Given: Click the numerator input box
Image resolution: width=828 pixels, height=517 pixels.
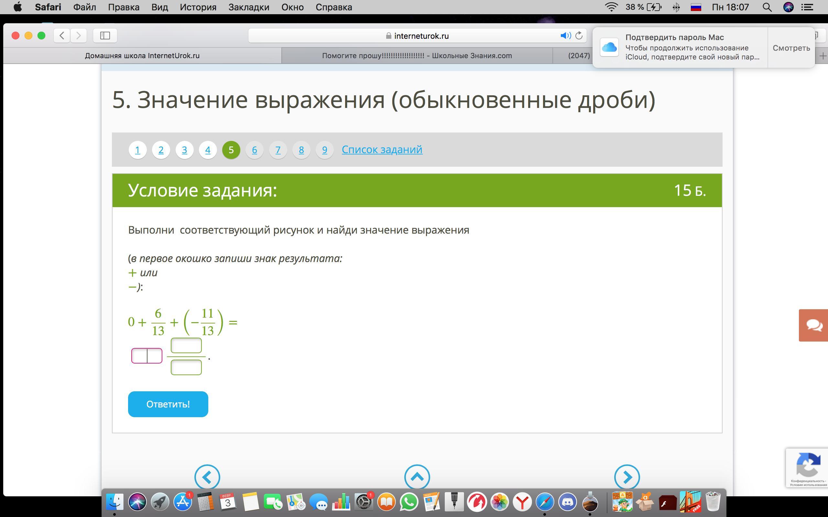Looking at the screenshot, I should pos(186,345).
